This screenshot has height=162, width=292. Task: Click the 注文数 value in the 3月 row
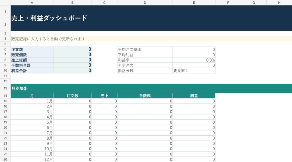(72, 111)
